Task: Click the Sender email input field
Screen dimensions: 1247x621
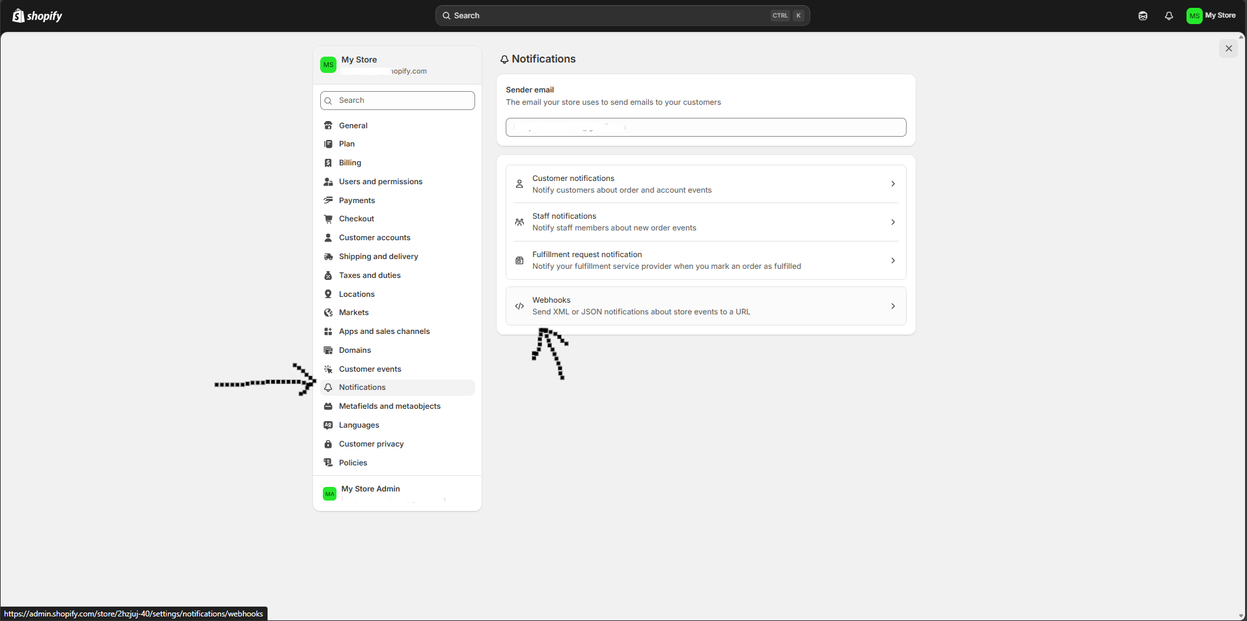Action: click(x=706, y=127)
